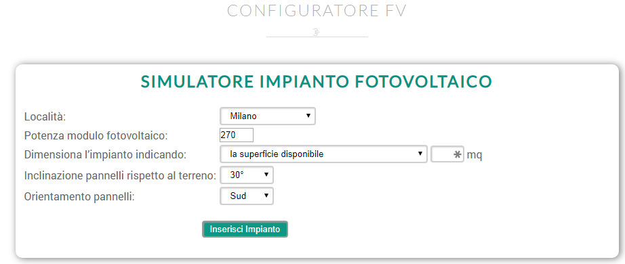Click the Simulatore Impianto Fotovoltaico heading
Image resolution: width=625 pixels, height=264 pixels.
(317, 81)
